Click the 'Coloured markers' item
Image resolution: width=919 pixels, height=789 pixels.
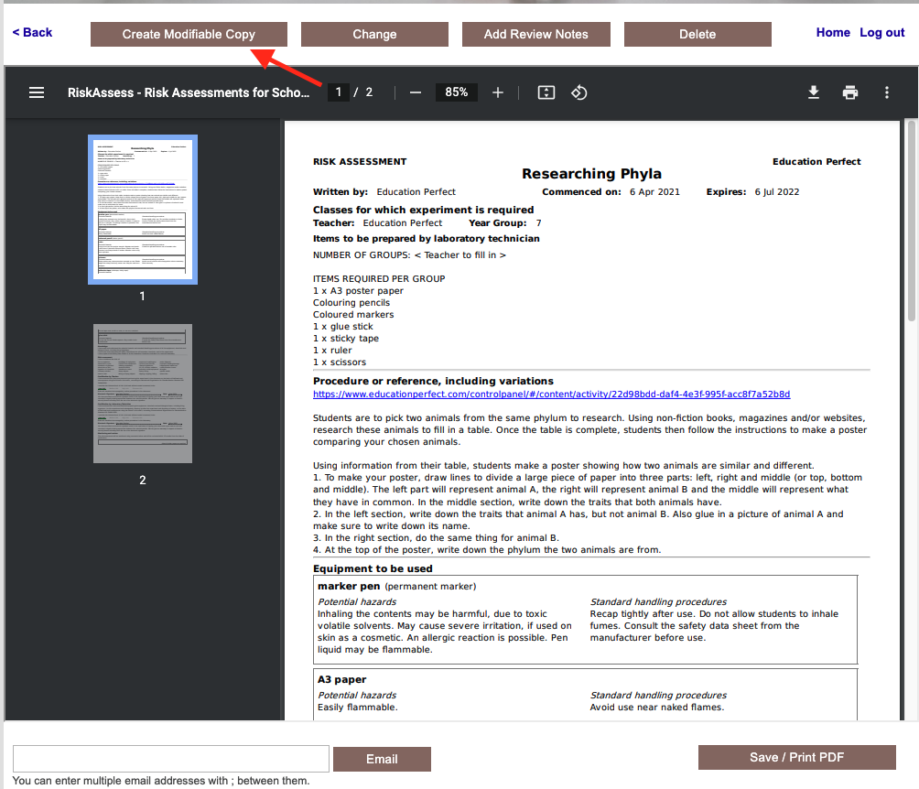click(353, 315)
